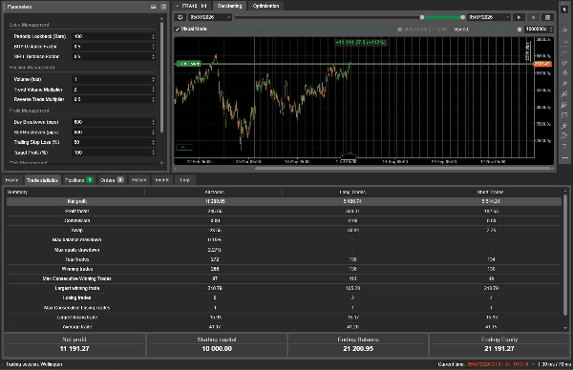Click the Parameters panel scroll-up arrow
Image resolution: width=573 pixels, height=370 pixels.
tap(162, 18)
